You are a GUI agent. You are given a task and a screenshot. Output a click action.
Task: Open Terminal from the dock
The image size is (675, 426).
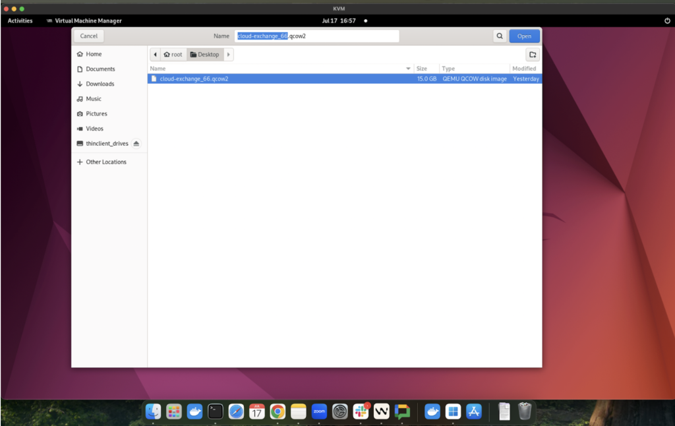(216, 411)
